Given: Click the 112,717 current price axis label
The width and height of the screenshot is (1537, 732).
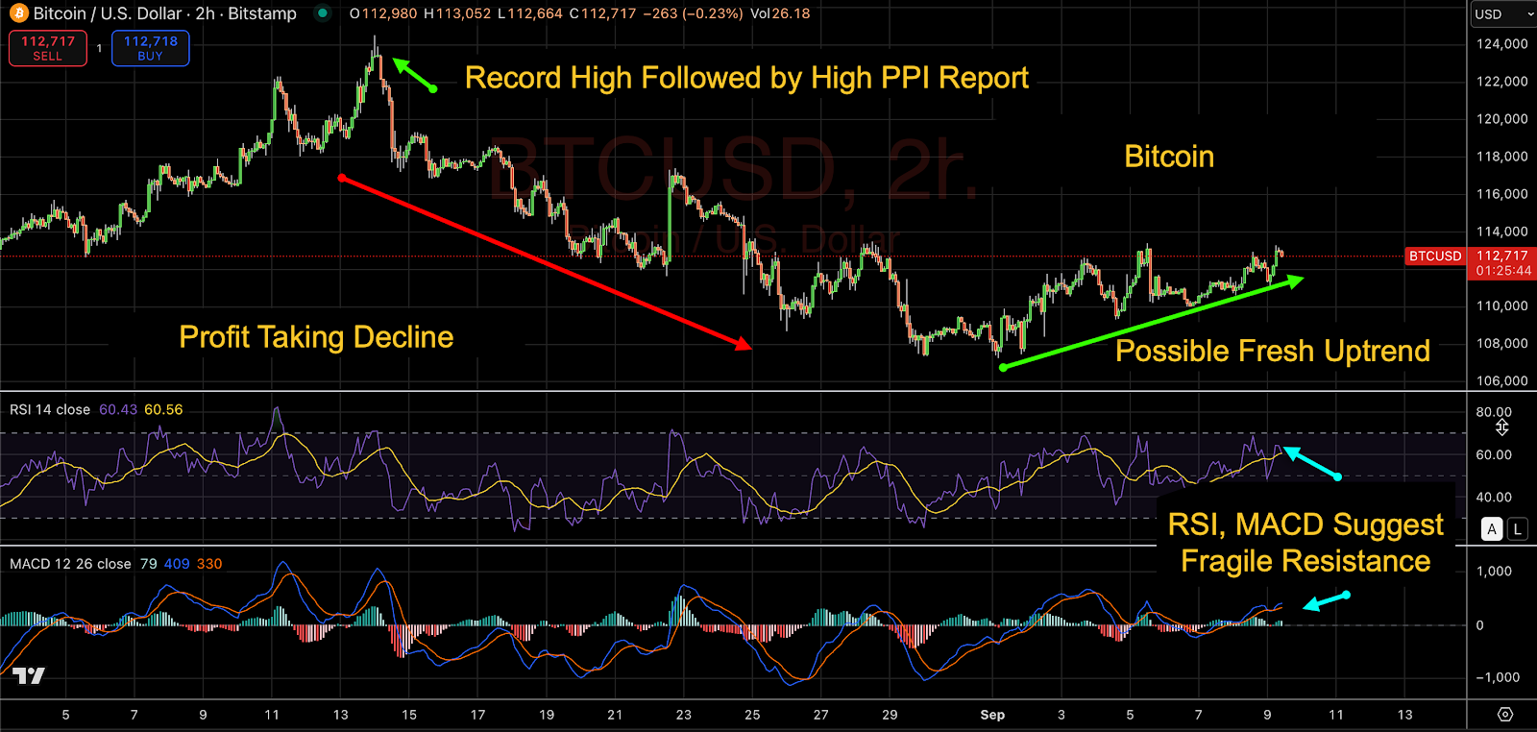Looking at the screenshot, I should [1502, 256].
